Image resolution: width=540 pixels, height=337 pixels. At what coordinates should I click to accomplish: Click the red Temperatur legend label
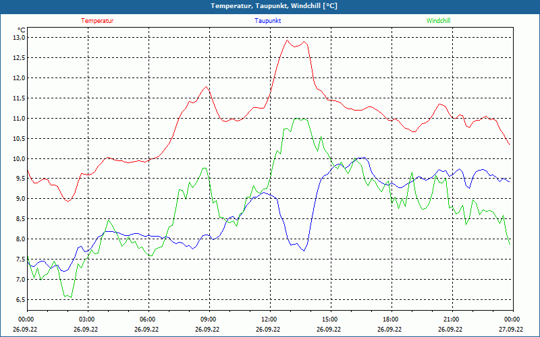pyautogui.click(x=97, y=21)
